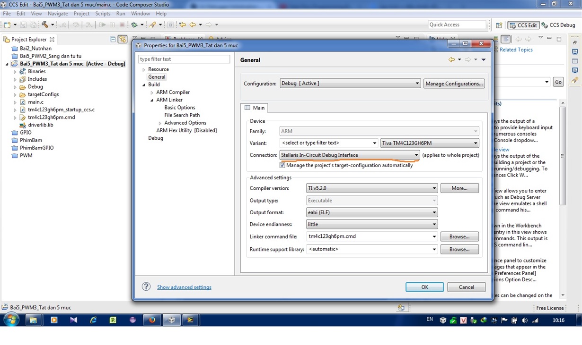
Task: Open Firefox from taskbar
Action: (x=152, y=320)
